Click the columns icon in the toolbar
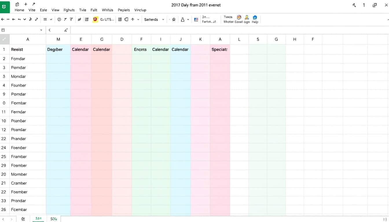The width and height of the screenshot is (389, 222). 120,19
